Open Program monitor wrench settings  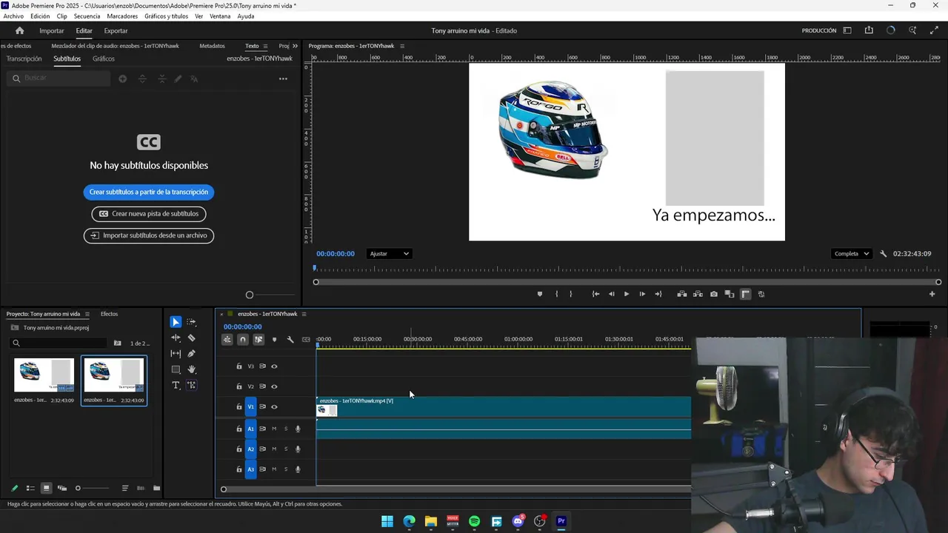pyautogui.click(x=883, y=254)
